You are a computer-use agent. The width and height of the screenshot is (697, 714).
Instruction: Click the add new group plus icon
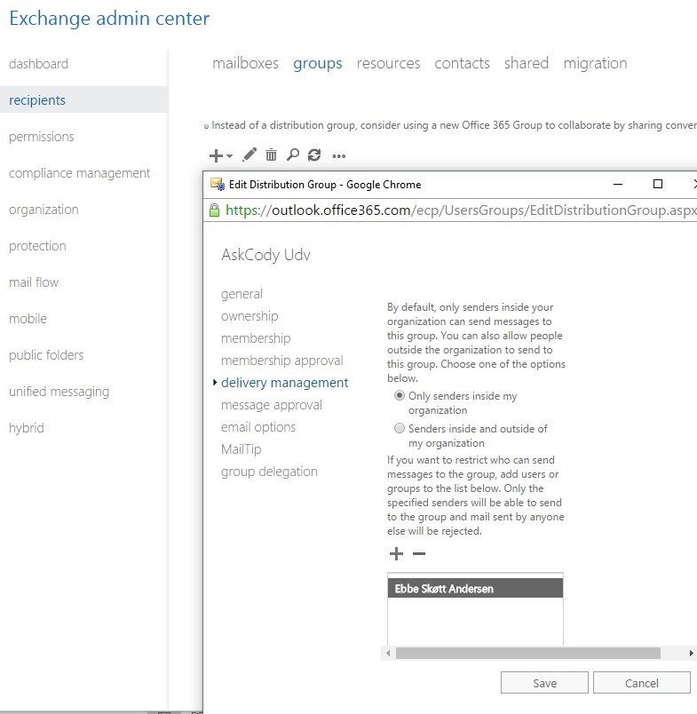tap(215, 155)
